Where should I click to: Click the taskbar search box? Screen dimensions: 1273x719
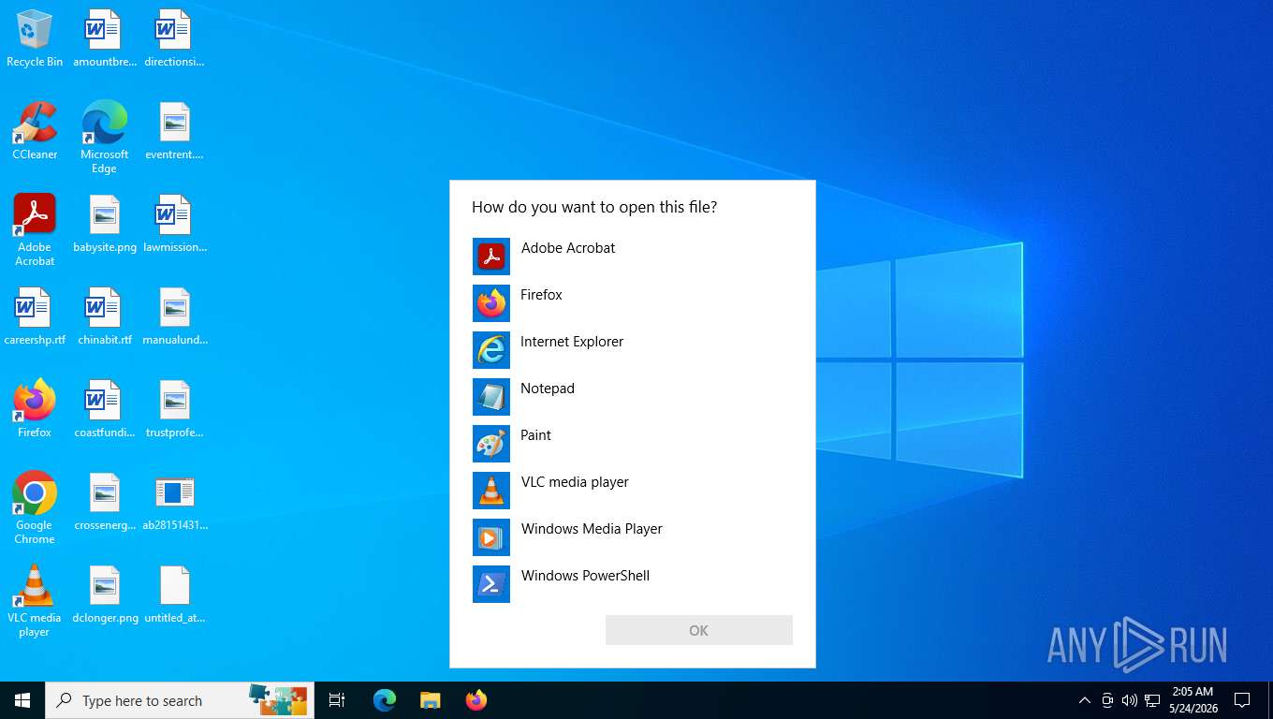[x=180, y=700]
